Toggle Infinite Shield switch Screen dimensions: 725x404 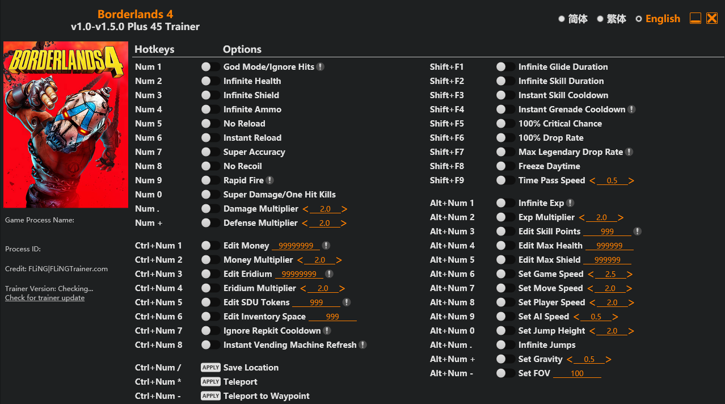tap(210, 95)
